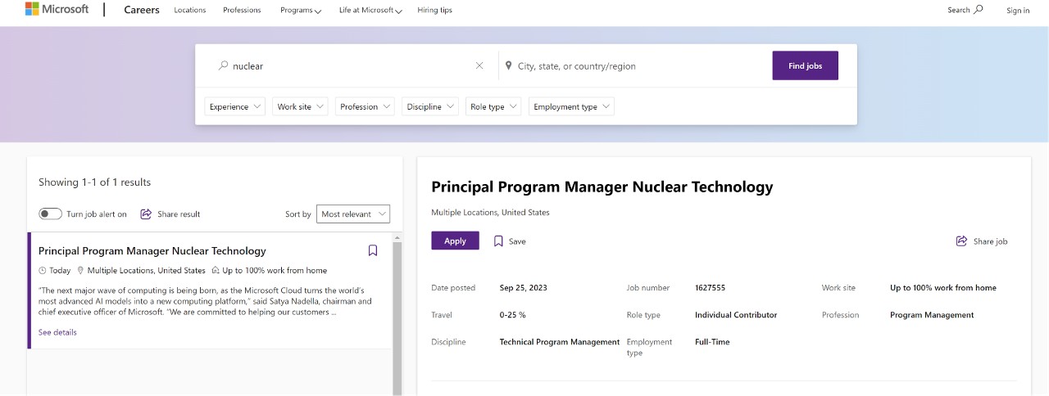Click the magnifier icon in keyword search box
The width and height of the screenshot is (1049, 396).
pyautogui.click(x=223, y=65)
